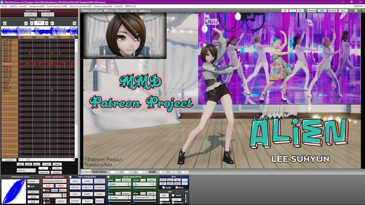Click the timeline horizontal scrollbar
This screenshot has height=205, width=365.
[47, 159]
